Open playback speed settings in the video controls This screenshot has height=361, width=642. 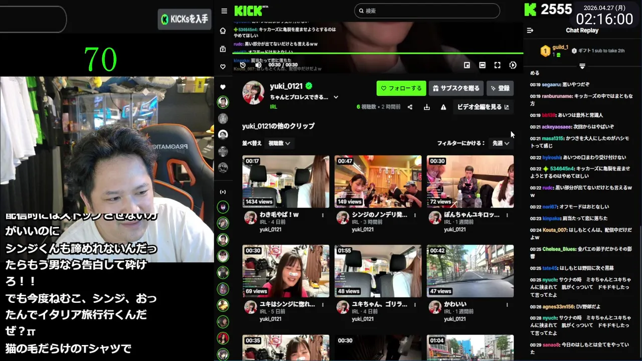(x=513, y=65)
